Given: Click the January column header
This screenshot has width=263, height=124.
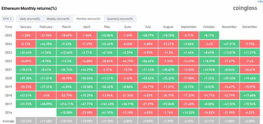Looking at the screenshot, I should pyautogui.click(x=26, y=27).
